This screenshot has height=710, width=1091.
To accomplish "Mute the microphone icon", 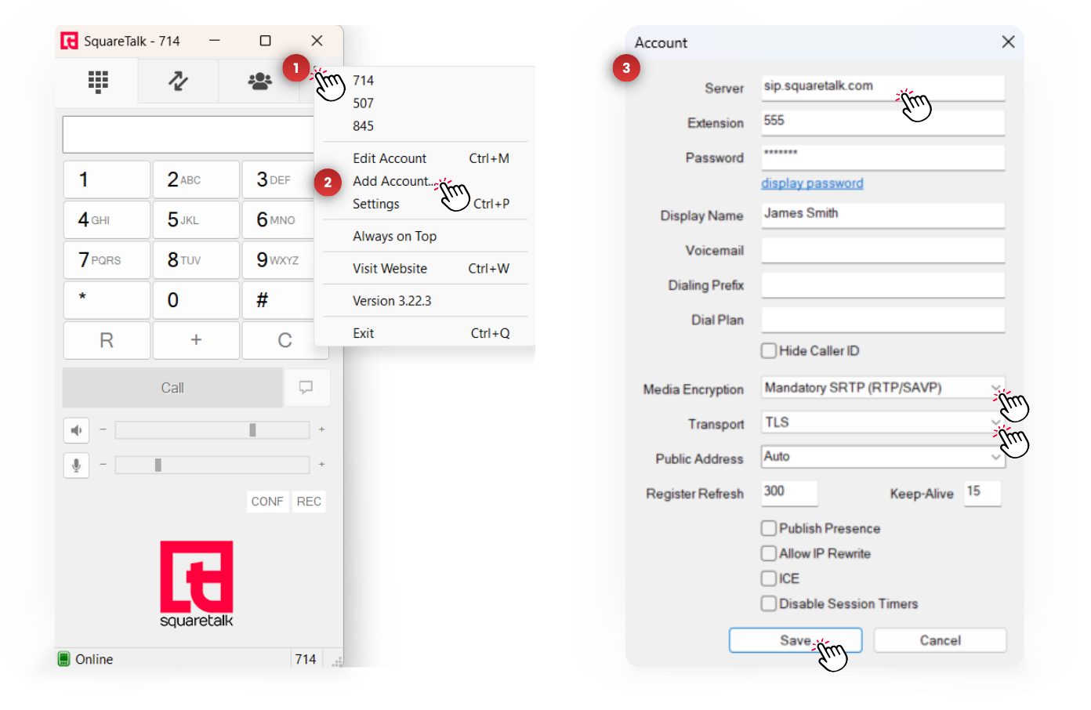I will (x=76, y=465).
